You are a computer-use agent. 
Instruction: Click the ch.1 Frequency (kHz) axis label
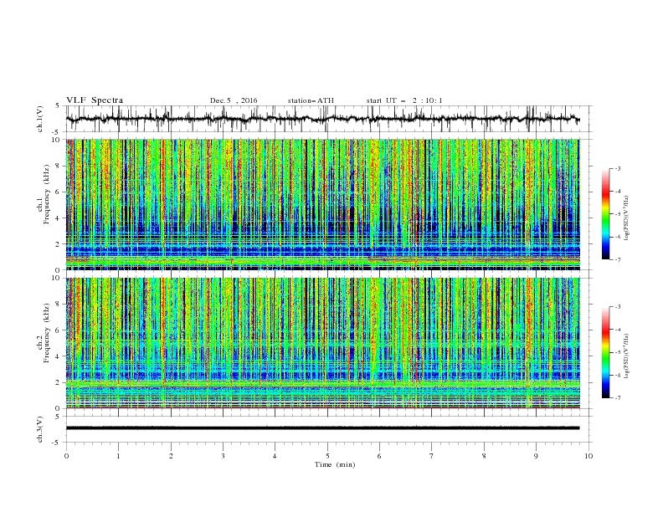click(44, 192)
